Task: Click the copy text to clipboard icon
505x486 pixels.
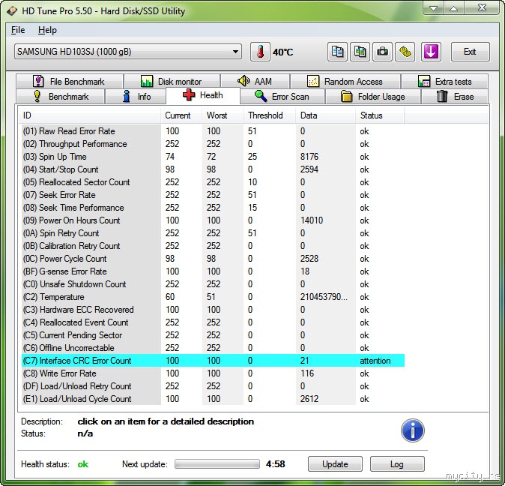Action: pos(337,52)
